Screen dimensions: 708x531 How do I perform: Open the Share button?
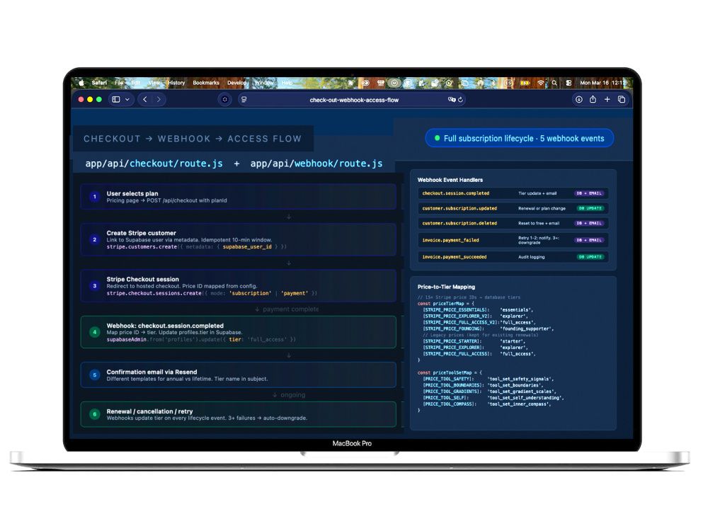click(x=593, y=99)
